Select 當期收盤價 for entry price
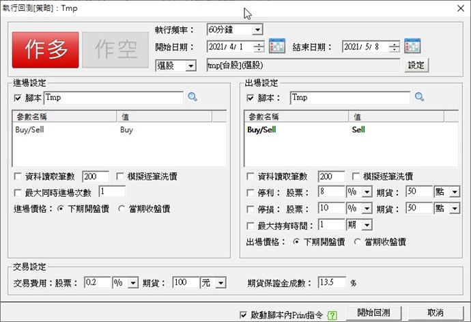 tap(123, 208)
